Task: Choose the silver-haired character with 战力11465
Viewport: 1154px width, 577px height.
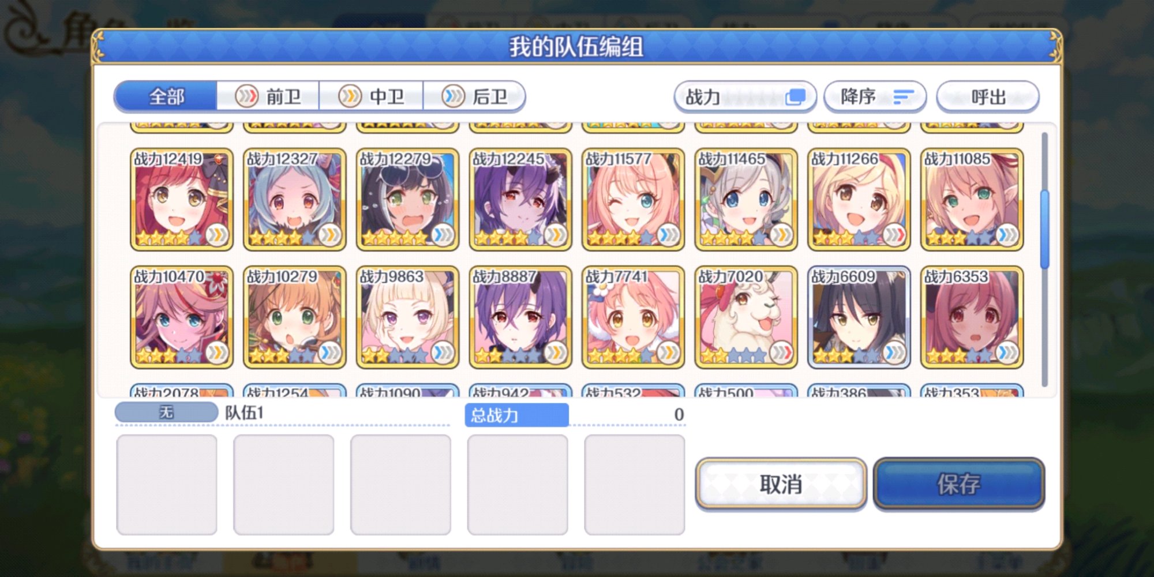Action: point(746,199)
